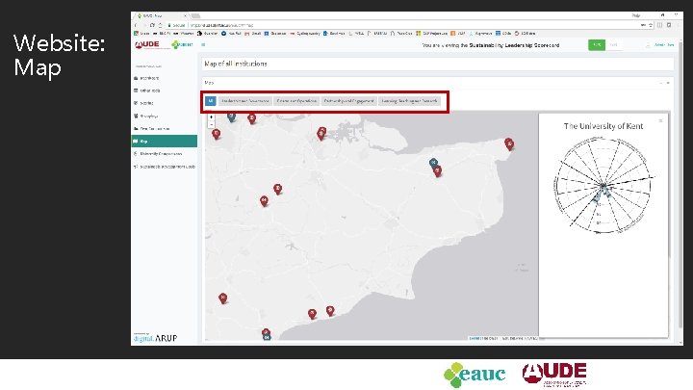Open the Map item in sidebar
The image size is (693, 390).
tap(165, 141)
